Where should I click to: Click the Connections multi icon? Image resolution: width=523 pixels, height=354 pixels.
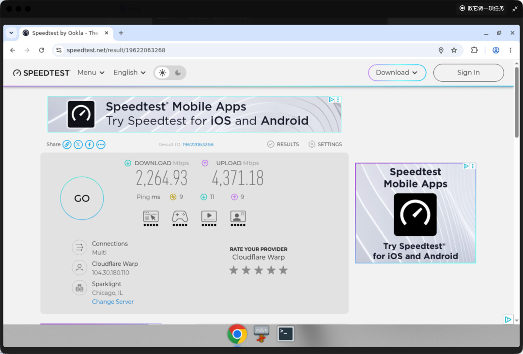pyautogui.click(x=79, y=247)
